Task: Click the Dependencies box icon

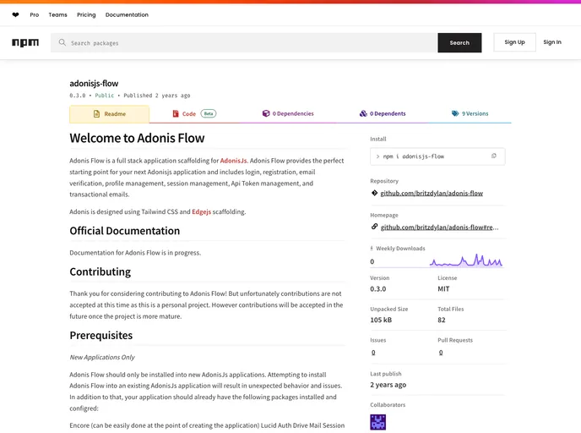Action: tap(266, 113)
